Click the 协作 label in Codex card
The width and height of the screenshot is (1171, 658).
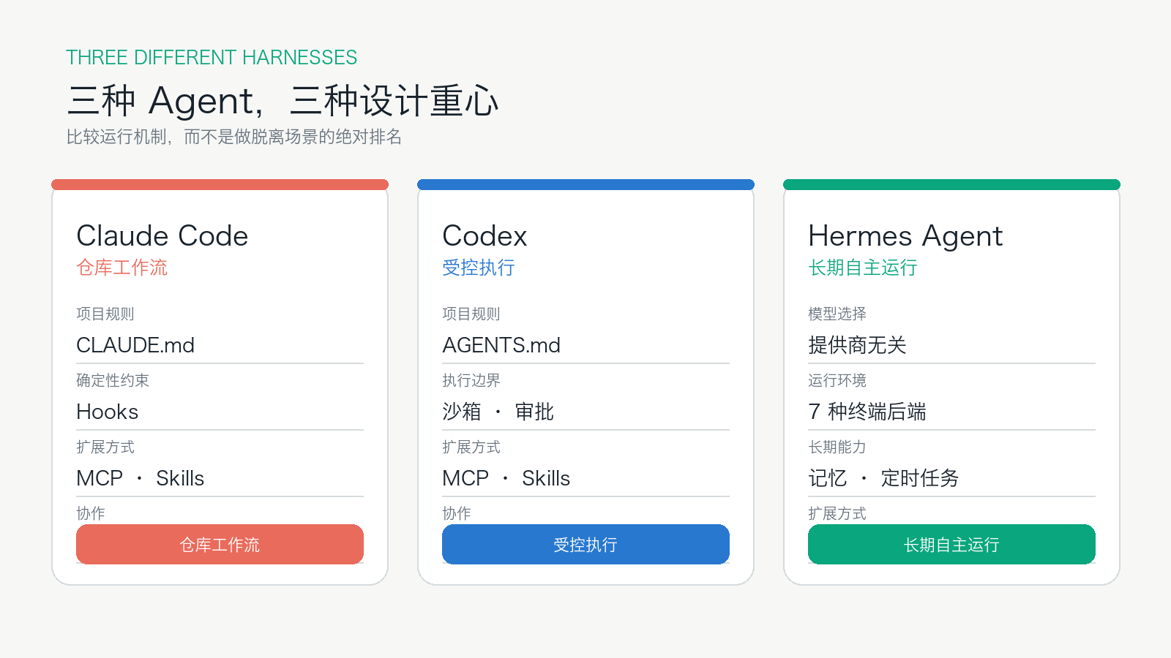coord(457,513)
